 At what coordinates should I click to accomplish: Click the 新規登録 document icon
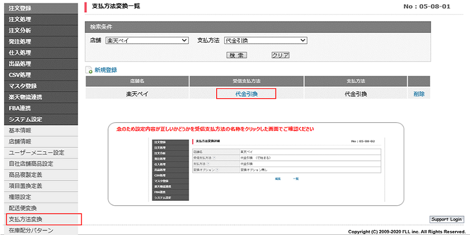[89, 70]
